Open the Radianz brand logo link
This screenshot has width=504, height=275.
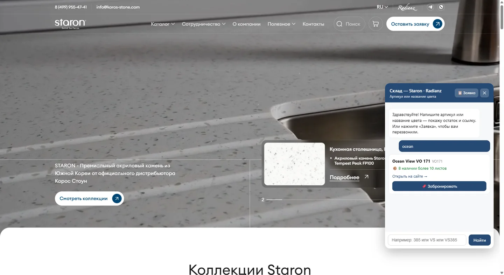(407, 7)
